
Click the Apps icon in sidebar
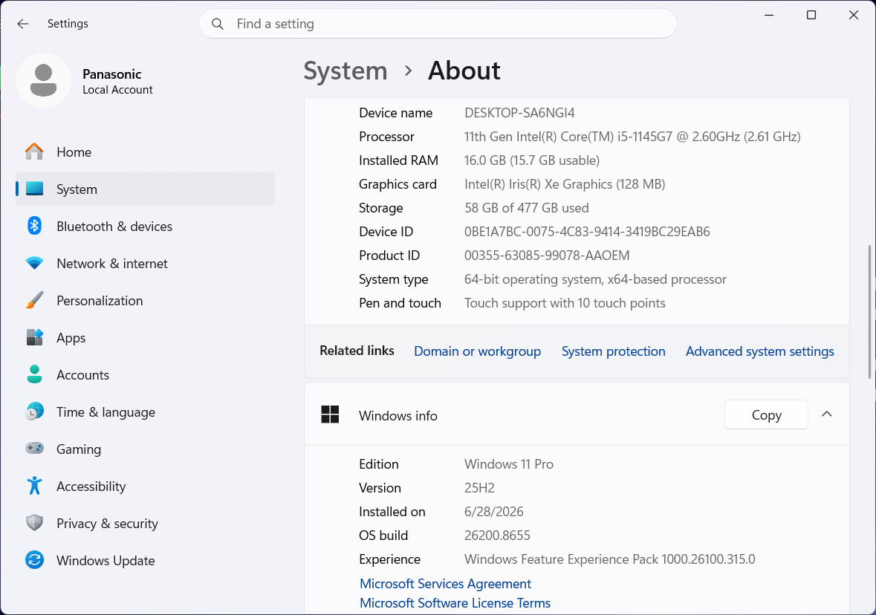(34, 337)
